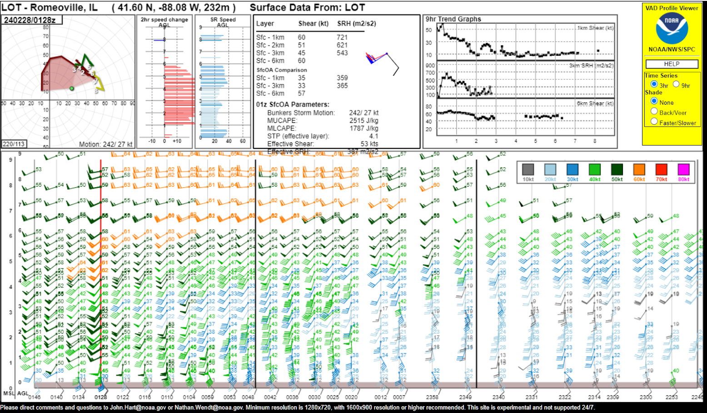The height and width of the screenshot is (413, 707).
Task: Click the green 40kt legend swatch
Action: pyautogui.click(x=595, y=170)
